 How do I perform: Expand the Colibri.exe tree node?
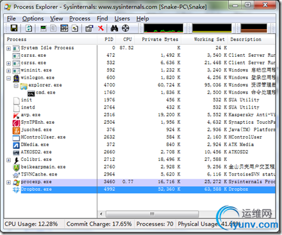pyautogui.click(x=8, y=160)
